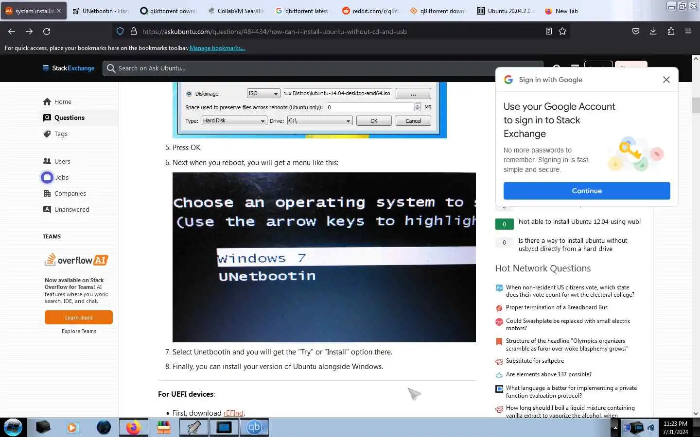Open the Olympics organizers headline question
Image resolution: width=700 pixels, height=437 pixels.
(567, 345)
